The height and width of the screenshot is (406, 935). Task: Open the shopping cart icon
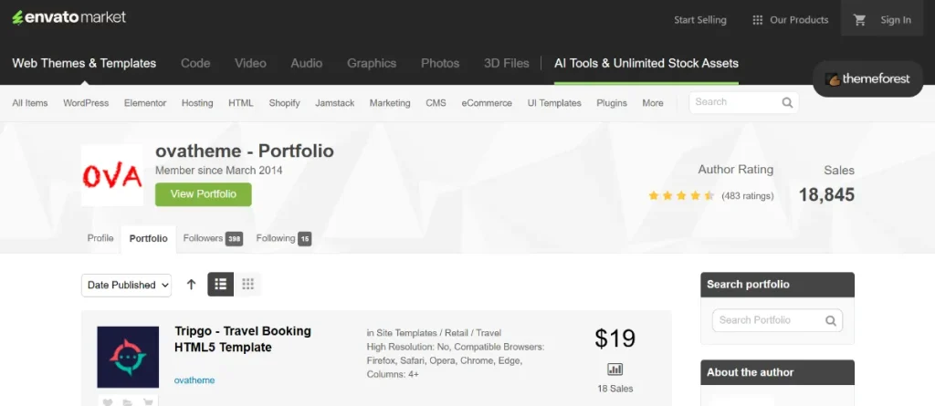[859, 20]
